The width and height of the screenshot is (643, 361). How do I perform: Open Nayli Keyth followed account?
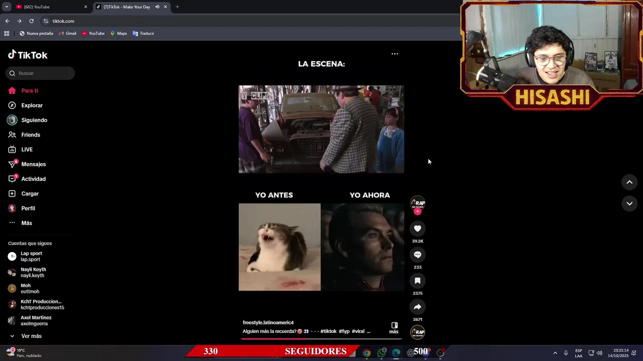point(33,272)
